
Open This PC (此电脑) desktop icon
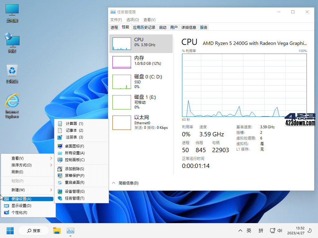pos(12,11)
